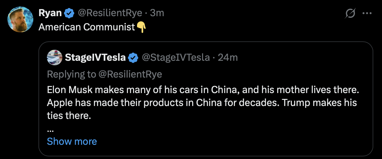Click the "American Communist" post text
Image resolution: width=382 pixels, height=159 pixels.
[x=86, y=27]
